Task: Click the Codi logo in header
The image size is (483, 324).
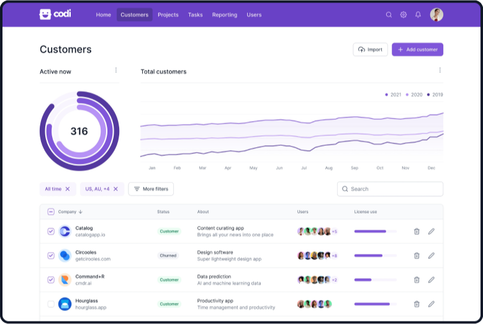Action: point(55,14)
